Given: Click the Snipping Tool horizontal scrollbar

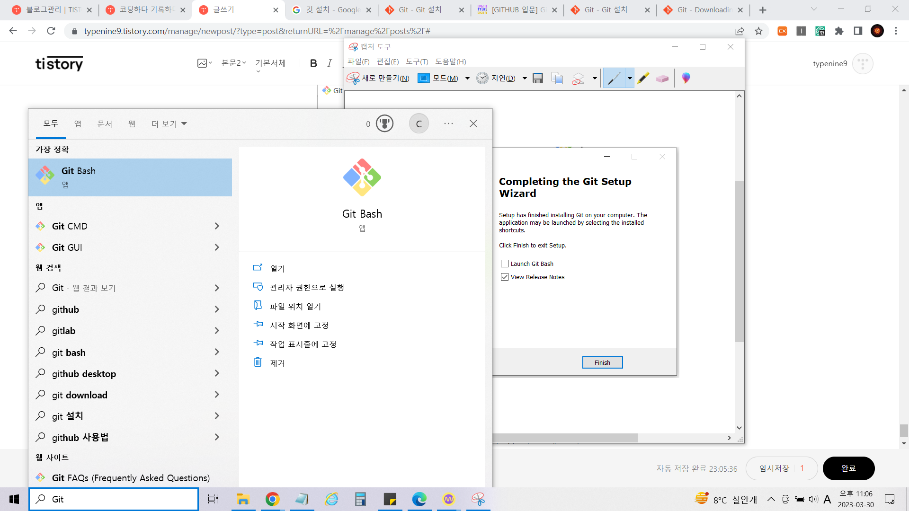Looking at the screenshot, I should tap(565, 438).
